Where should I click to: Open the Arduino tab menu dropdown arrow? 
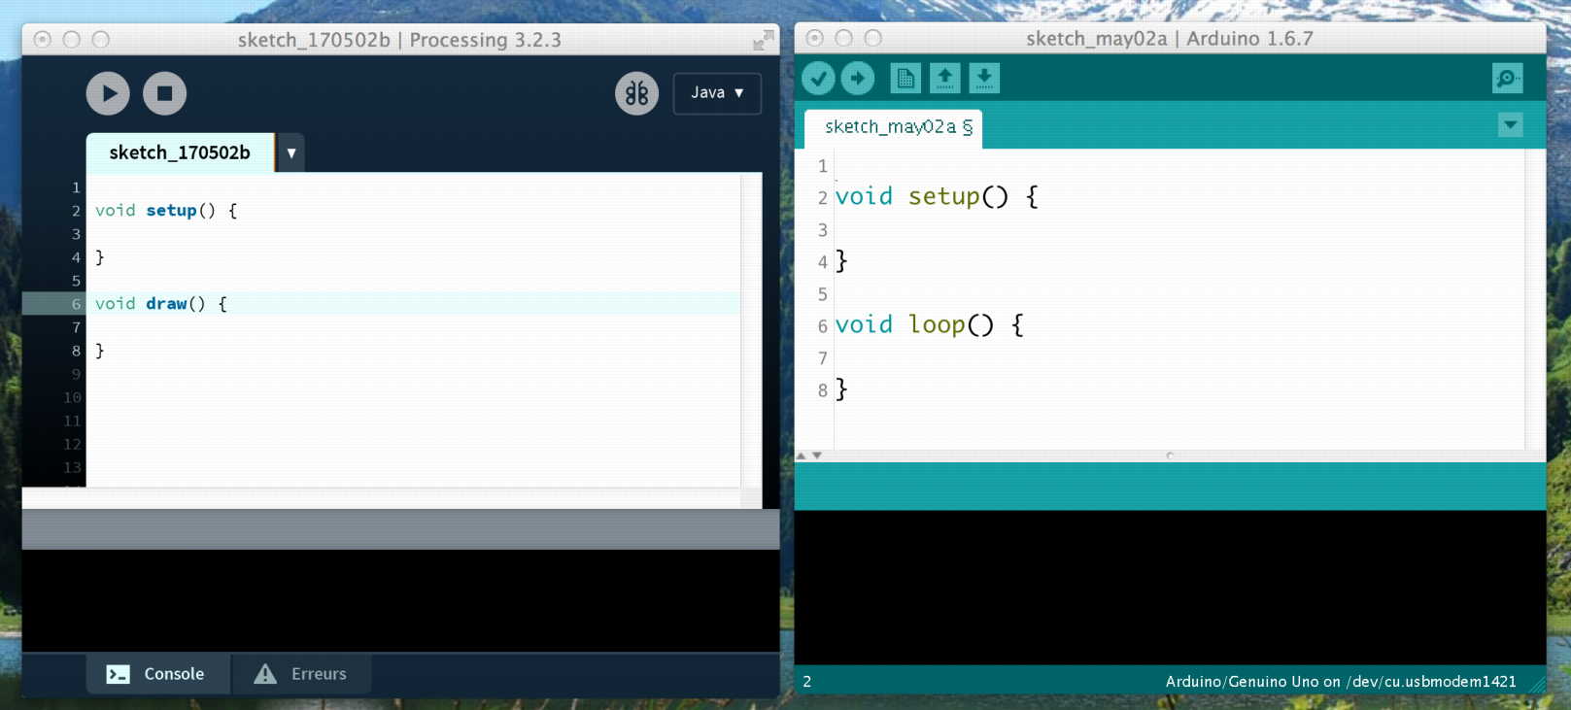(x=1511, y=125)
